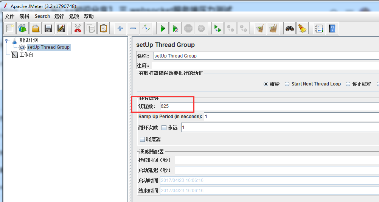379x202 pixels.
Task: Click the Paste clipboard icon
Action: pos(104,28)
